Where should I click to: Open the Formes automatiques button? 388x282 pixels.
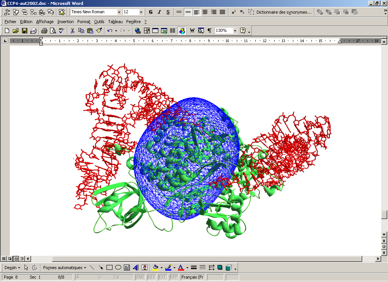[x=64, y=268]
